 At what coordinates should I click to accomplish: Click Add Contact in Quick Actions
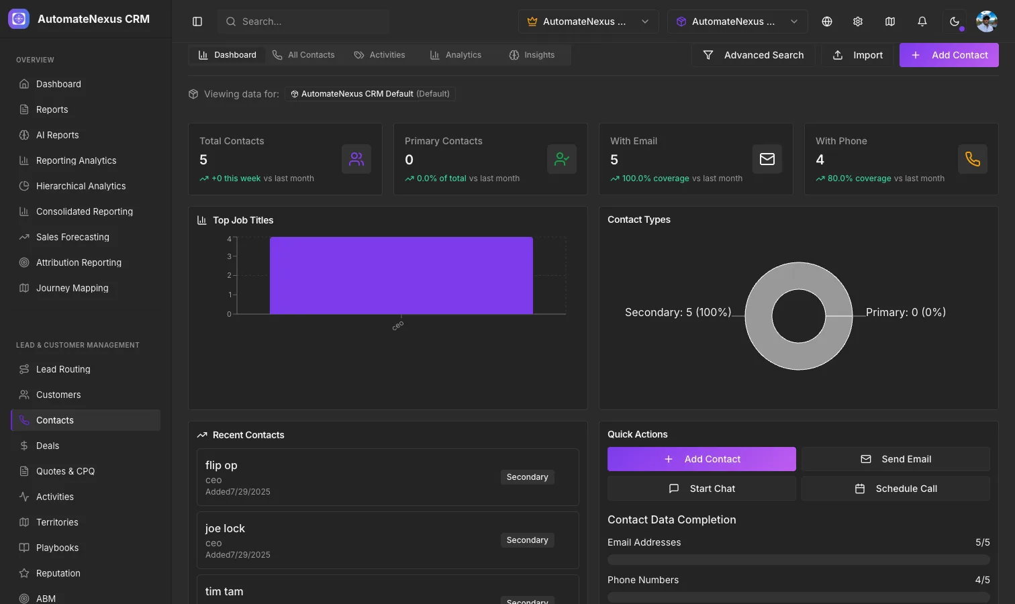[702, 459]
